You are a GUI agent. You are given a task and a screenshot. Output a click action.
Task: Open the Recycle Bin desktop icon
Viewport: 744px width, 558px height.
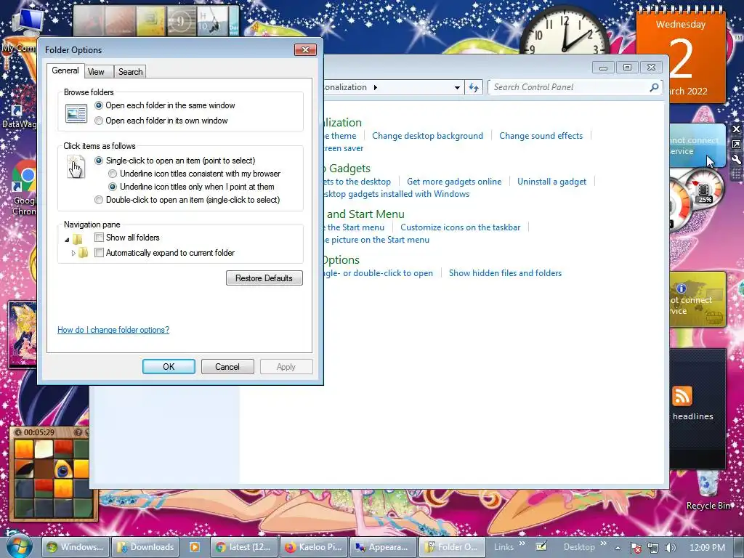point(708,489)
